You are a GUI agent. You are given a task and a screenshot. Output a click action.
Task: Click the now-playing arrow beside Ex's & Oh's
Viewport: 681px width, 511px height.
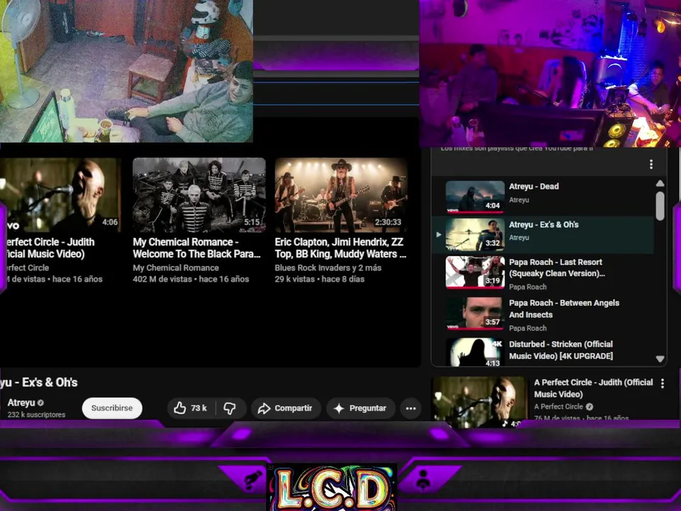tap(438, 235)
